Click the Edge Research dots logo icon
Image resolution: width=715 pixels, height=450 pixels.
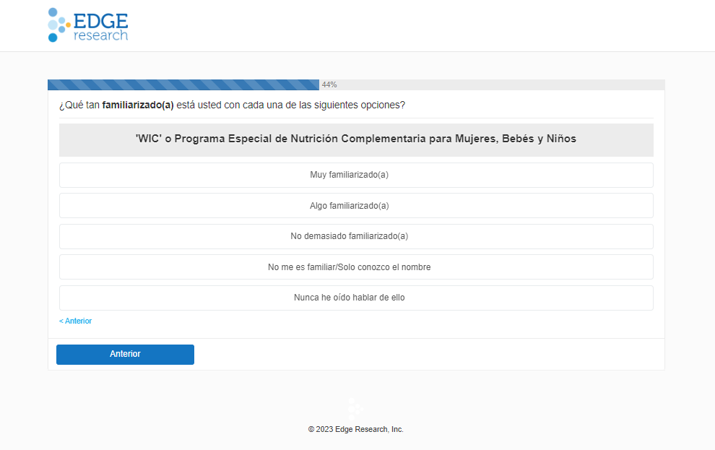pyautogui.click(x=58, y=25)
